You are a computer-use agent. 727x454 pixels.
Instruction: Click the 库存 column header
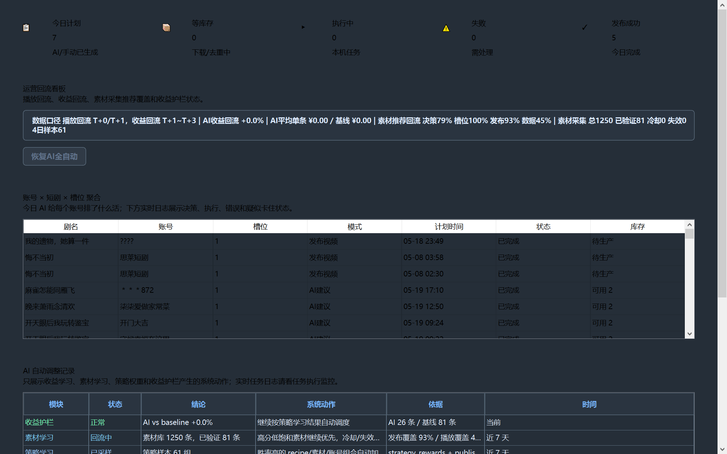click(x=638, y=227)
